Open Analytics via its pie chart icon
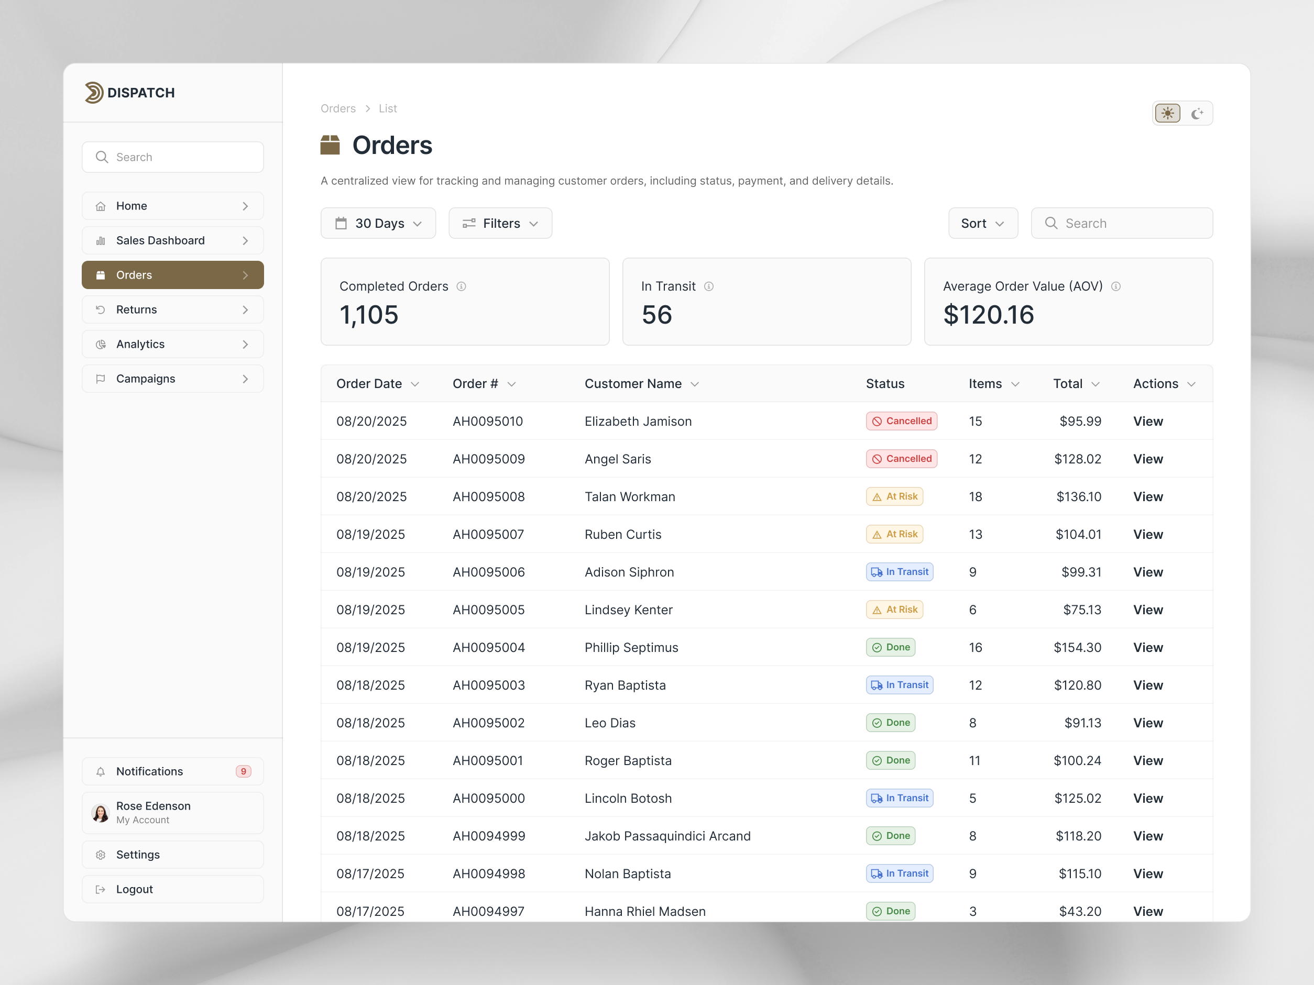The image size is (1314, 985). [x=101, y=344]
